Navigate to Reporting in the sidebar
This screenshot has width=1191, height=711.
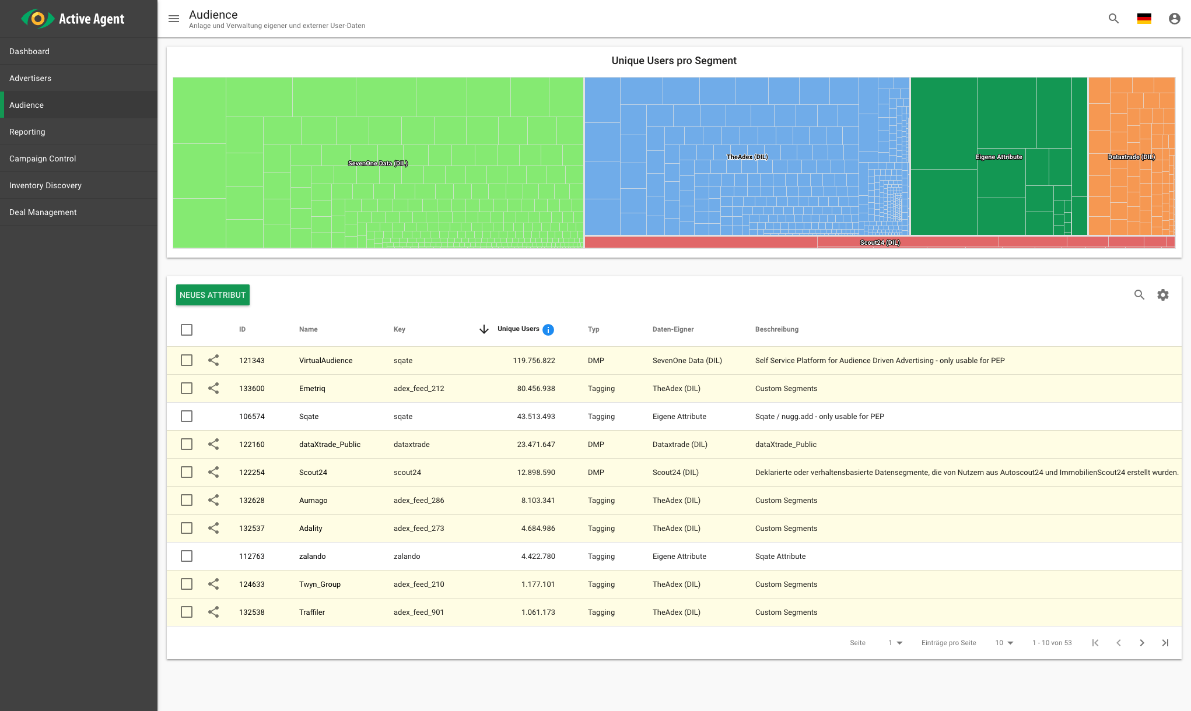pyautogui.click(x=27, y=132)
